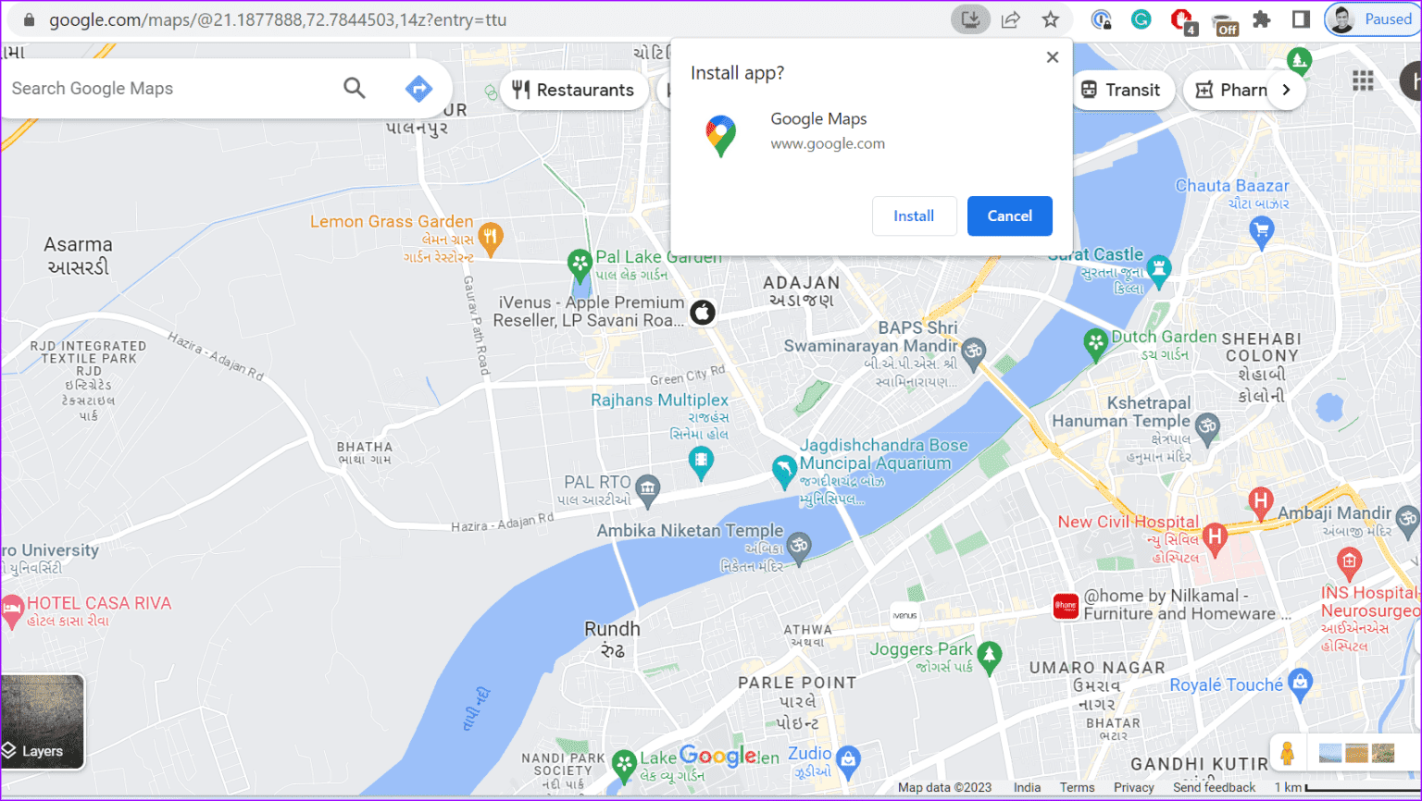Click the Pal Lake Garden green pin
Viewport: 1422px width, 801px height.
[580, 265]
